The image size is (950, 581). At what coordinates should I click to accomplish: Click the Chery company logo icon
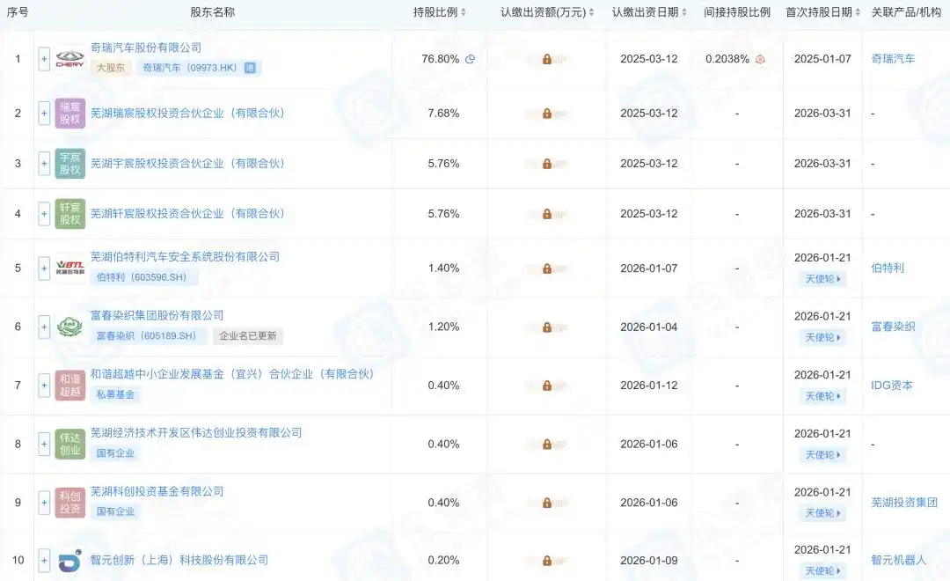pos(69,59)
